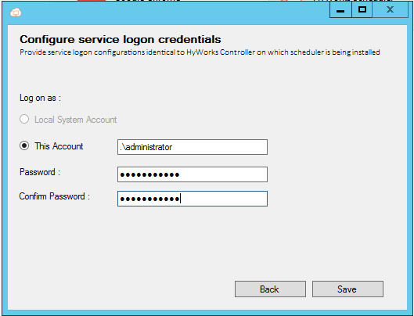Click the 'Confirm Password :' label
This screenshot has width=414, height=316.
click(54, 196)
